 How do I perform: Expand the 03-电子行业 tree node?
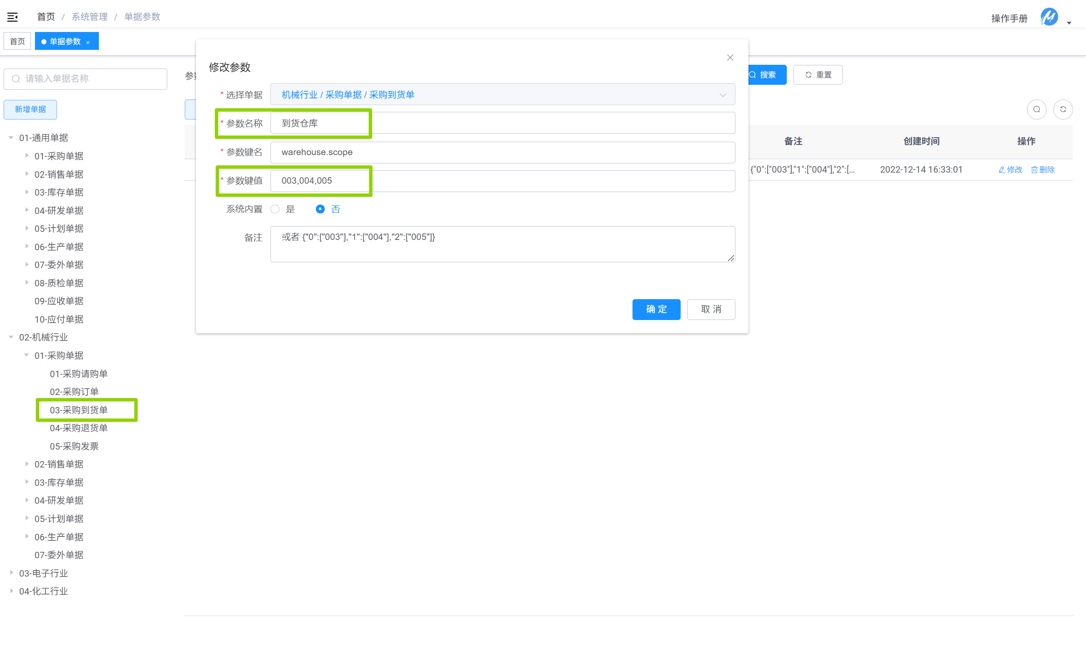click(11, 573)
